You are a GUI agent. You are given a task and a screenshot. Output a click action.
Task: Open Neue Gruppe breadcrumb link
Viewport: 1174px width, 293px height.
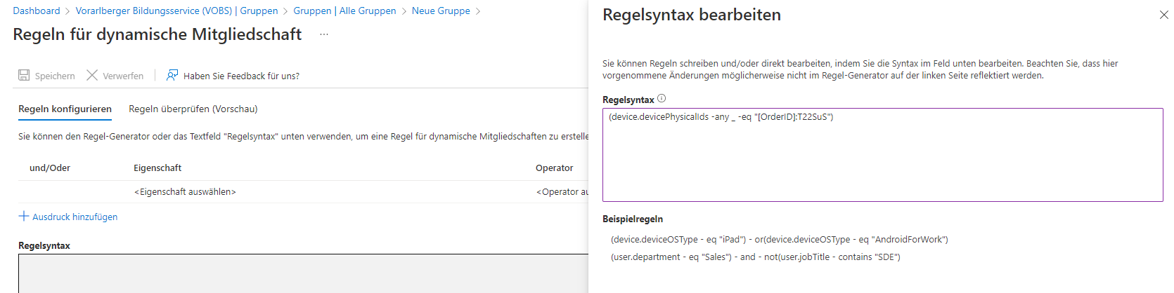click(x=441, y=11)
